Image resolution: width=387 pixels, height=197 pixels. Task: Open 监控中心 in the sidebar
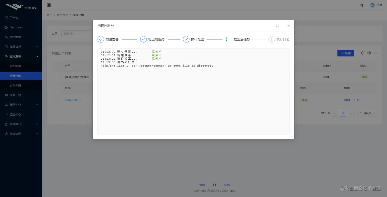tap(21, 115)
